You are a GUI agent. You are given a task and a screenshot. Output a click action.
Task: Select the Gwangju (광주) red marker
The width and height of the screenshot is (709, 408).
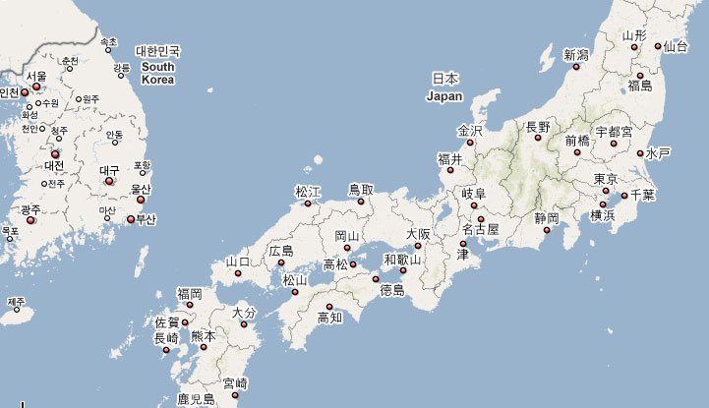tap(30, 221)
